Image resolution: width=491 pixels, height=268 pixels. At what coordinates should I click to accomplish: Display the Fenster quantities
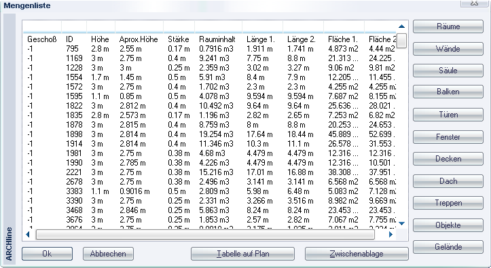448,137
